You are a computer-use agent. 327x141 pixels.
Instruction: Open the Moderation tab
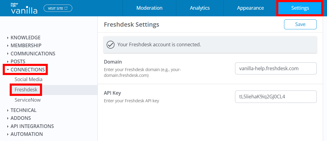click(149, 8)
